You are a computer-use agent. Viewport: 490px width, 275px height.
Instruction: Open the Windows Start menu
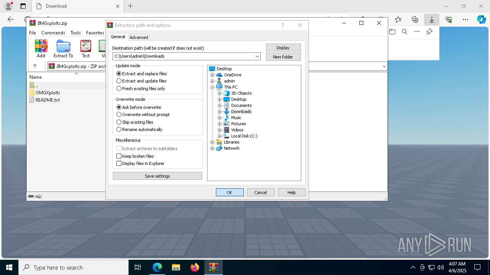9,267
